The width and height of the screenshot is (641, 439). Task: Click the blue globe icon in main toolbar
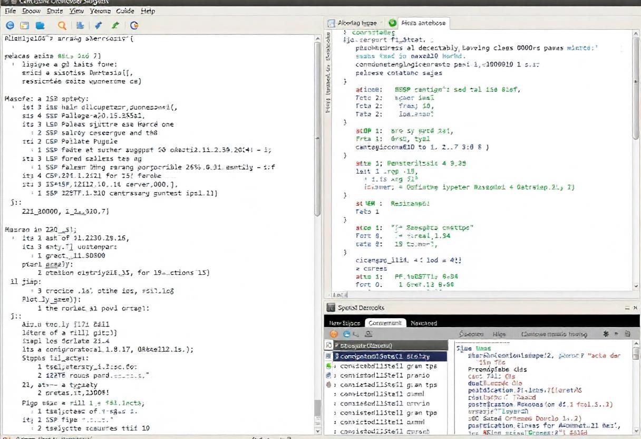tap(9, 25)
